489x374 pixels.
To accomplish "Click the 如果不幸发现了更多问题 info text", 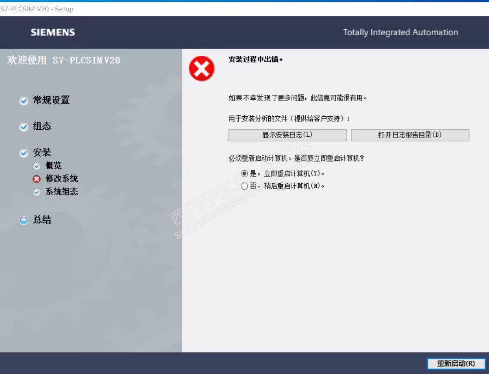I will (x=298, y=98).
